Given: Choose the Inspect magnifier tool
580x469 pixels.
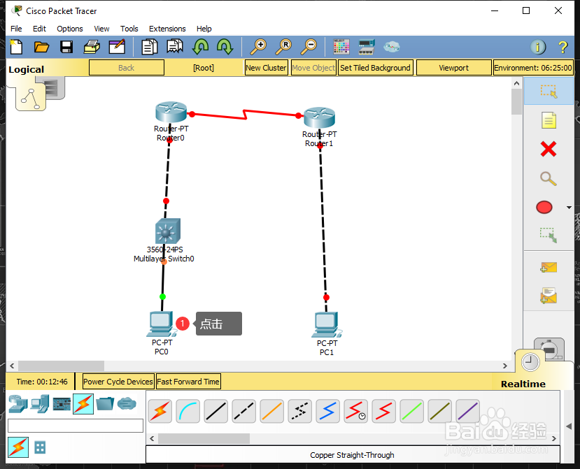Looking at the screenshot, I should [x=549, y=178].
